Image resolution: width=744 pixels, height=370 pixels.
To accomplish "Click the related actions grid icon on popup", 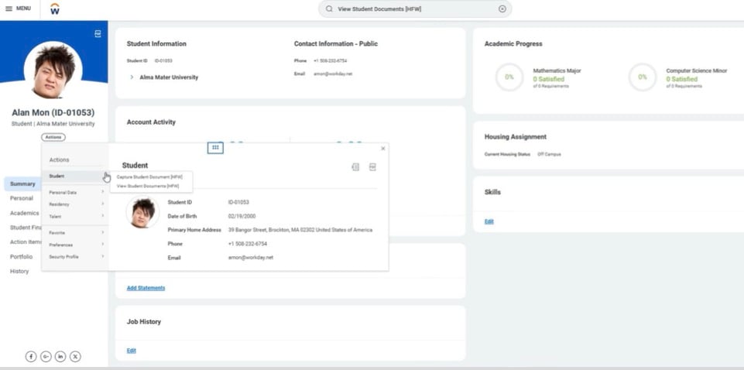I will [x=215, y=148].
